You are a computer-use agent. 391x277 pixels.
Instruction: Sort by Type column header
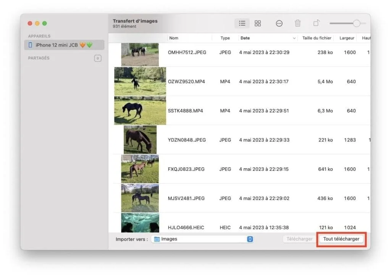tap(225, 38)
